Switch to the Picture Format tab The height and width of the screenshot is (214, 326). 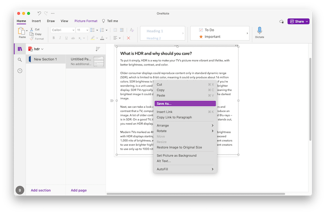point(86,21)
